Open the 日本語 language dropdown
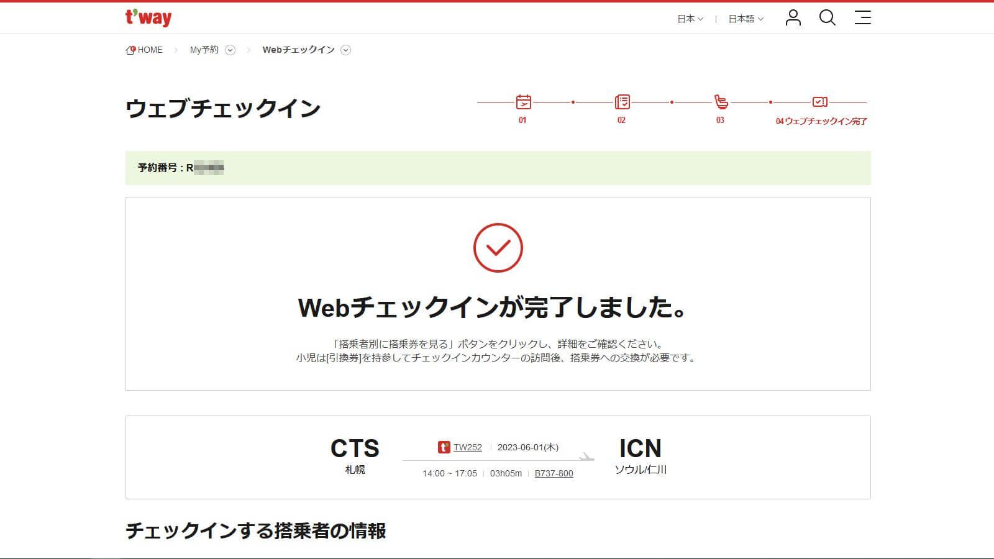 pos(744,19)
